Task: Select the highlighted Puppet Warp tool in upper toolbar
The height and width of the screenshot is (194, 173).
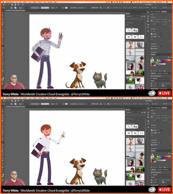Action: [x=3, y=46]
